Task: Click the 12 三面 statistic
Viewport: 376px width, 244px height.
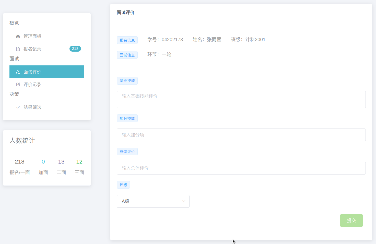Action: [79, 167]
